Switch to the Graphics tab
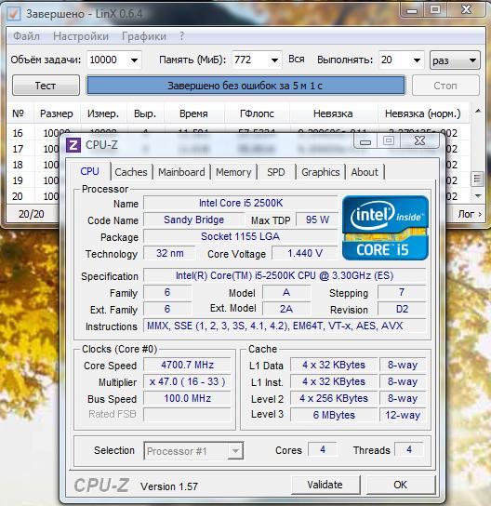The height and width of the screenshot is (506, 491). [320, 172]
